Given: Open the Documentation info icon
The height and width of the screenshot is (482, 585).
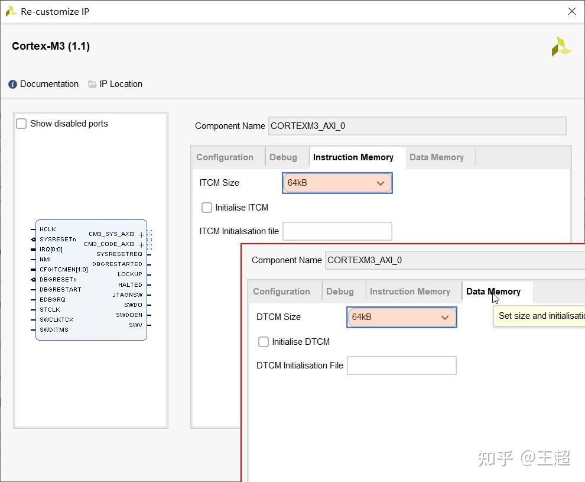Looking at the screenshot, I should tap(12, 84).
